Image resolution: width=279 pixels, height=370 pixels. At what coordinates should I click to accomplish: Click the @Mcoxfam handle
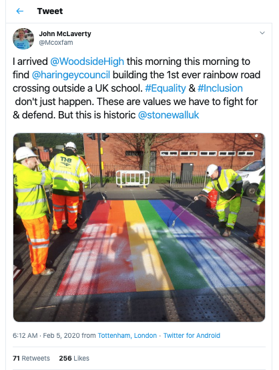(56, 43)
